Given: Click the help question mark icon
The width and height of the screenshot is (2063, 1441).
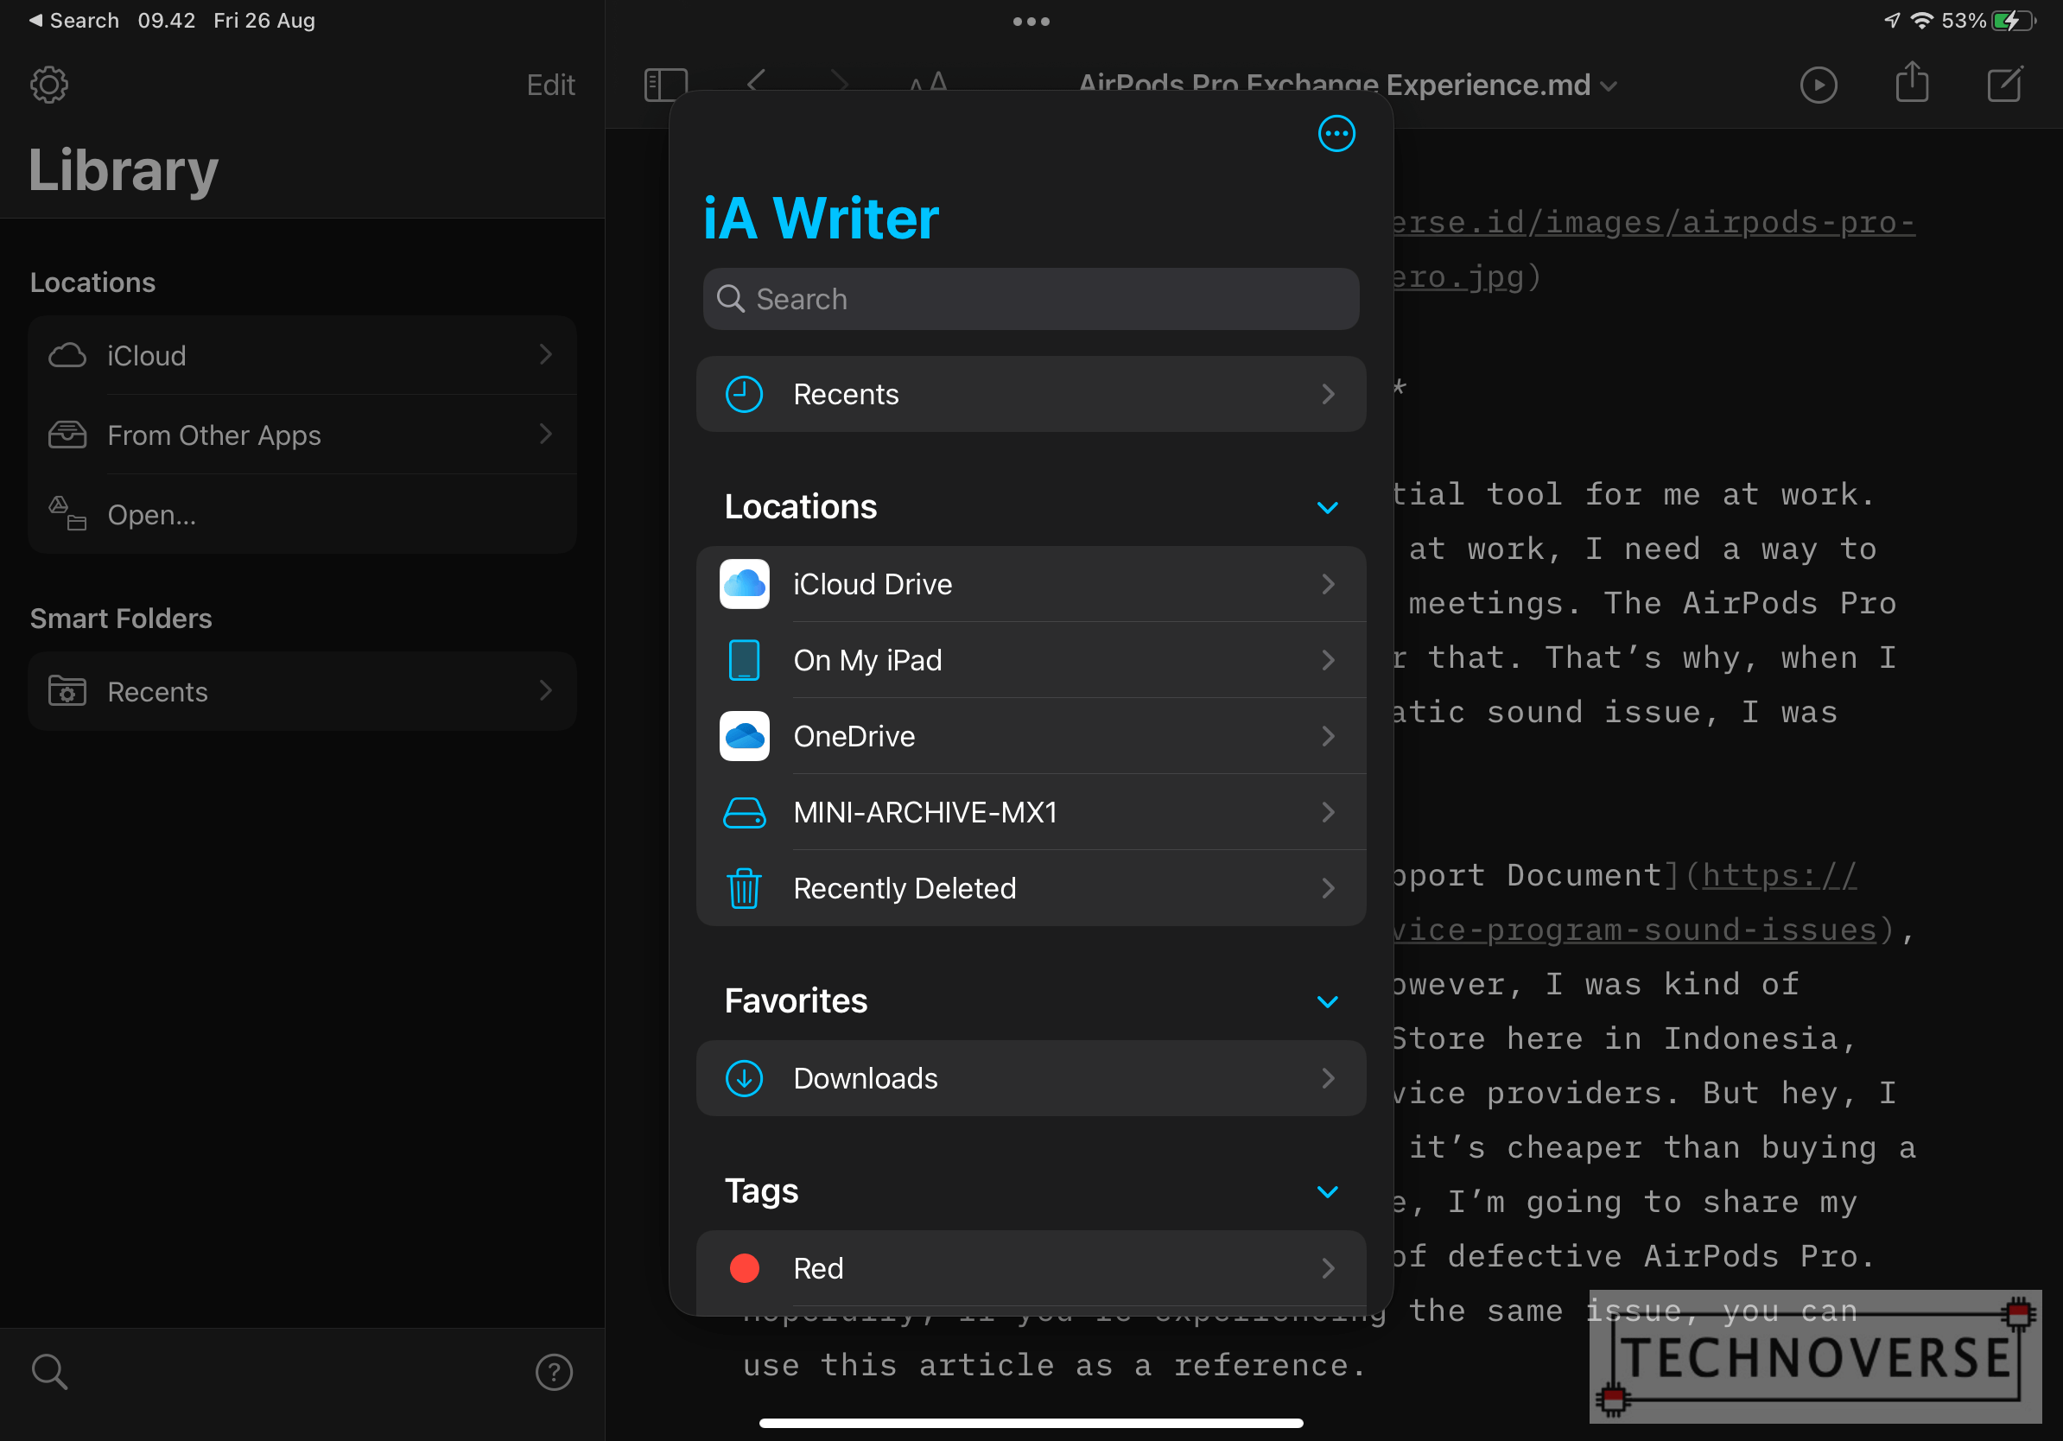Looking at the screenshot, I should pyautogui.click(x=555, y=1370).
